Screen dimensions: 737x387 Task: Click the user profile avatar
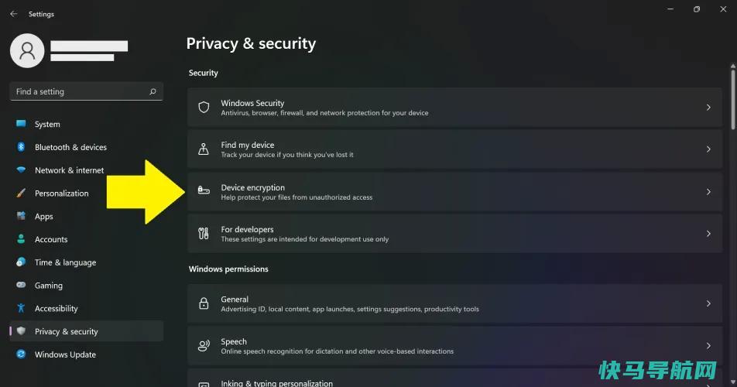pos(27,51)
